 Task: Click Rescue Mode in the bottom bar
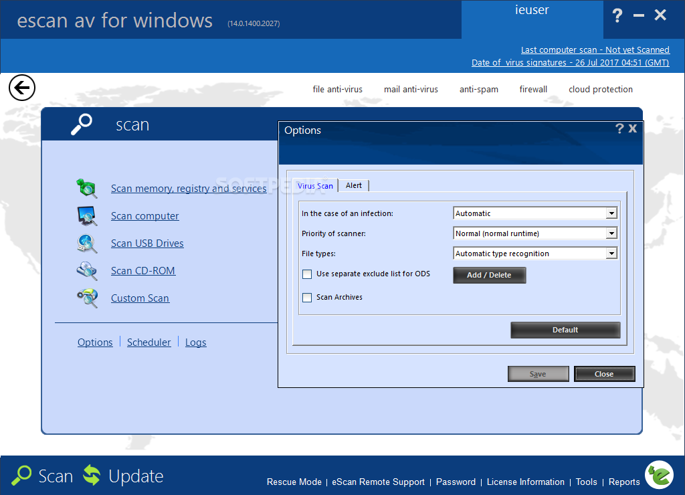(x=294, y=482)
